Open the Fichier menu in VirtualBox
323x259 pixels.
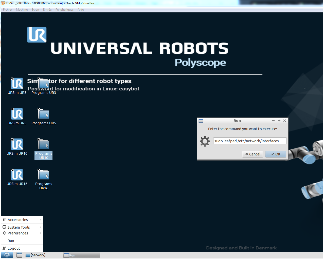[x=7, y=9]
